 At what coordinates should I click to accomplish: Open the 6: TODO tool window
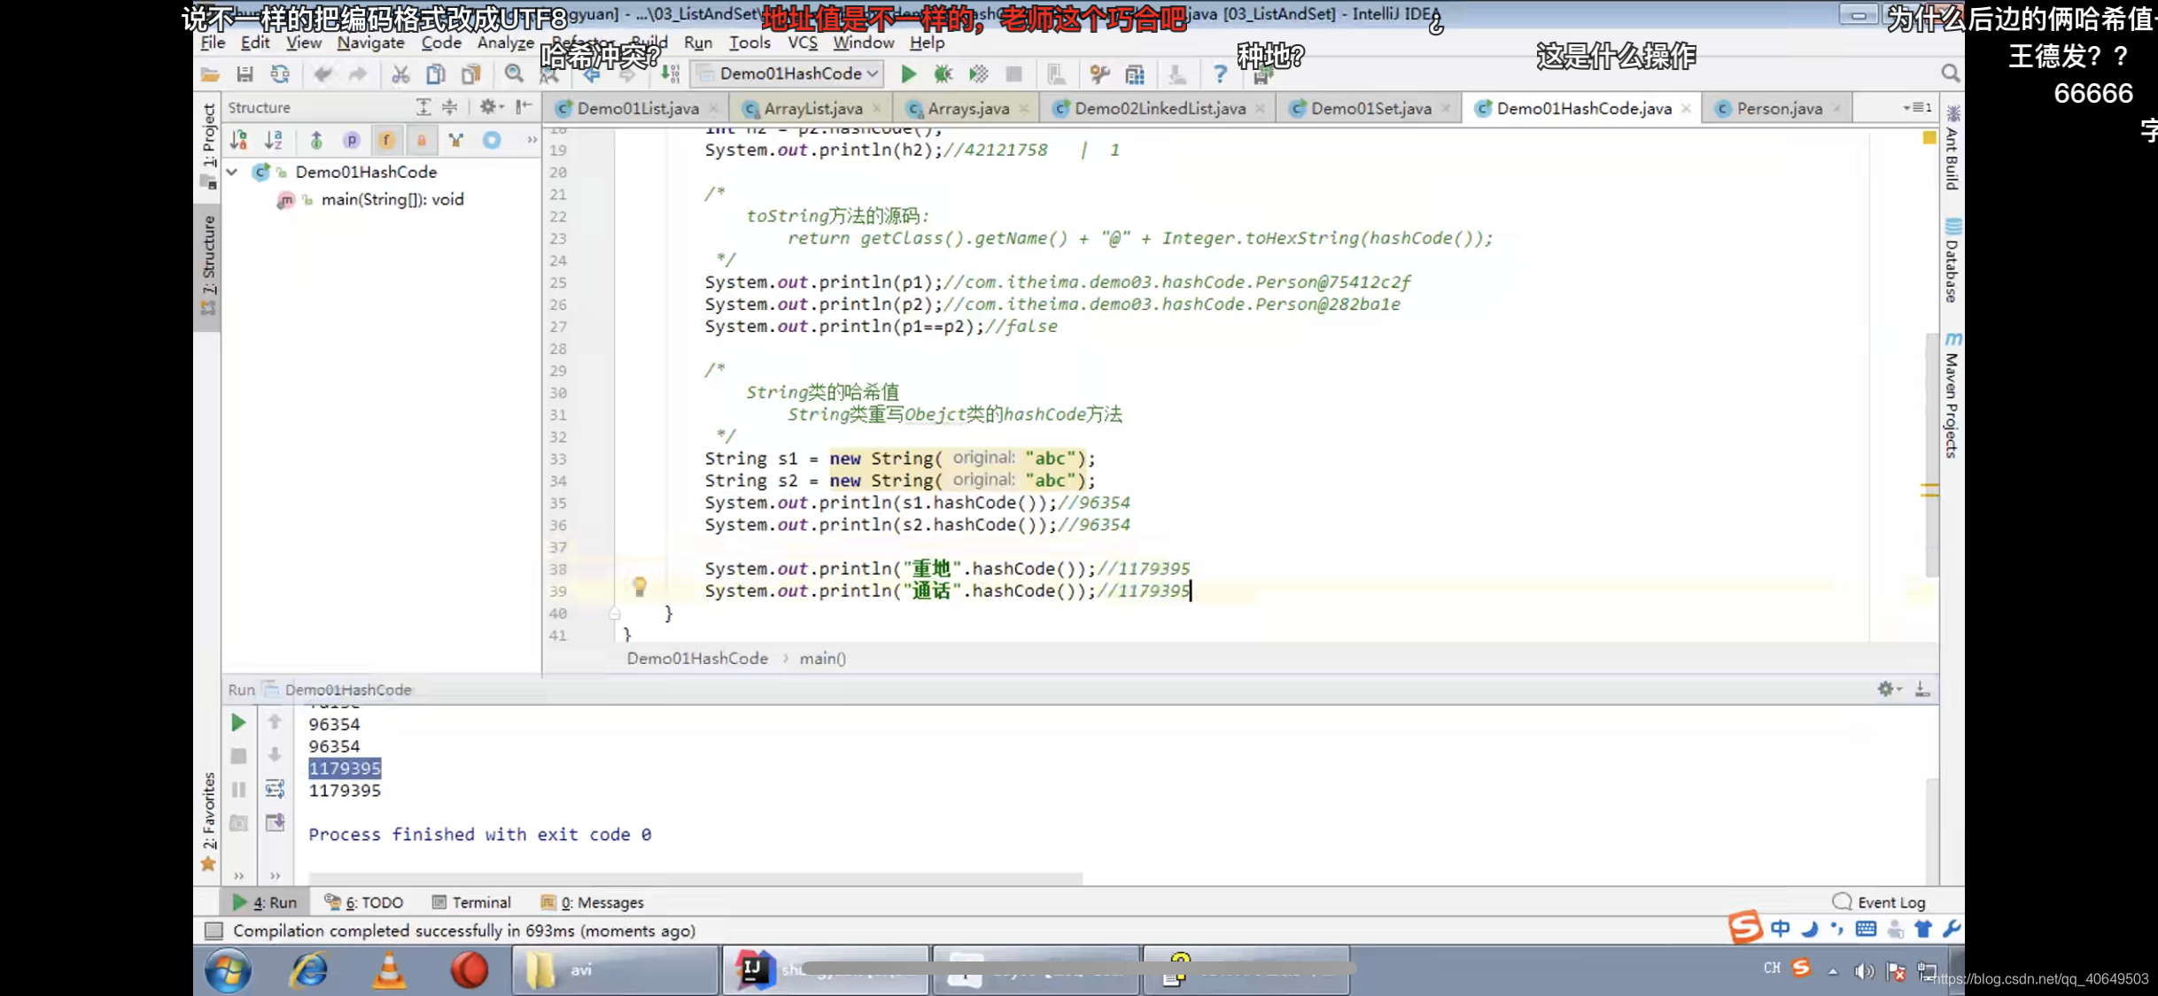click(364, 902)
